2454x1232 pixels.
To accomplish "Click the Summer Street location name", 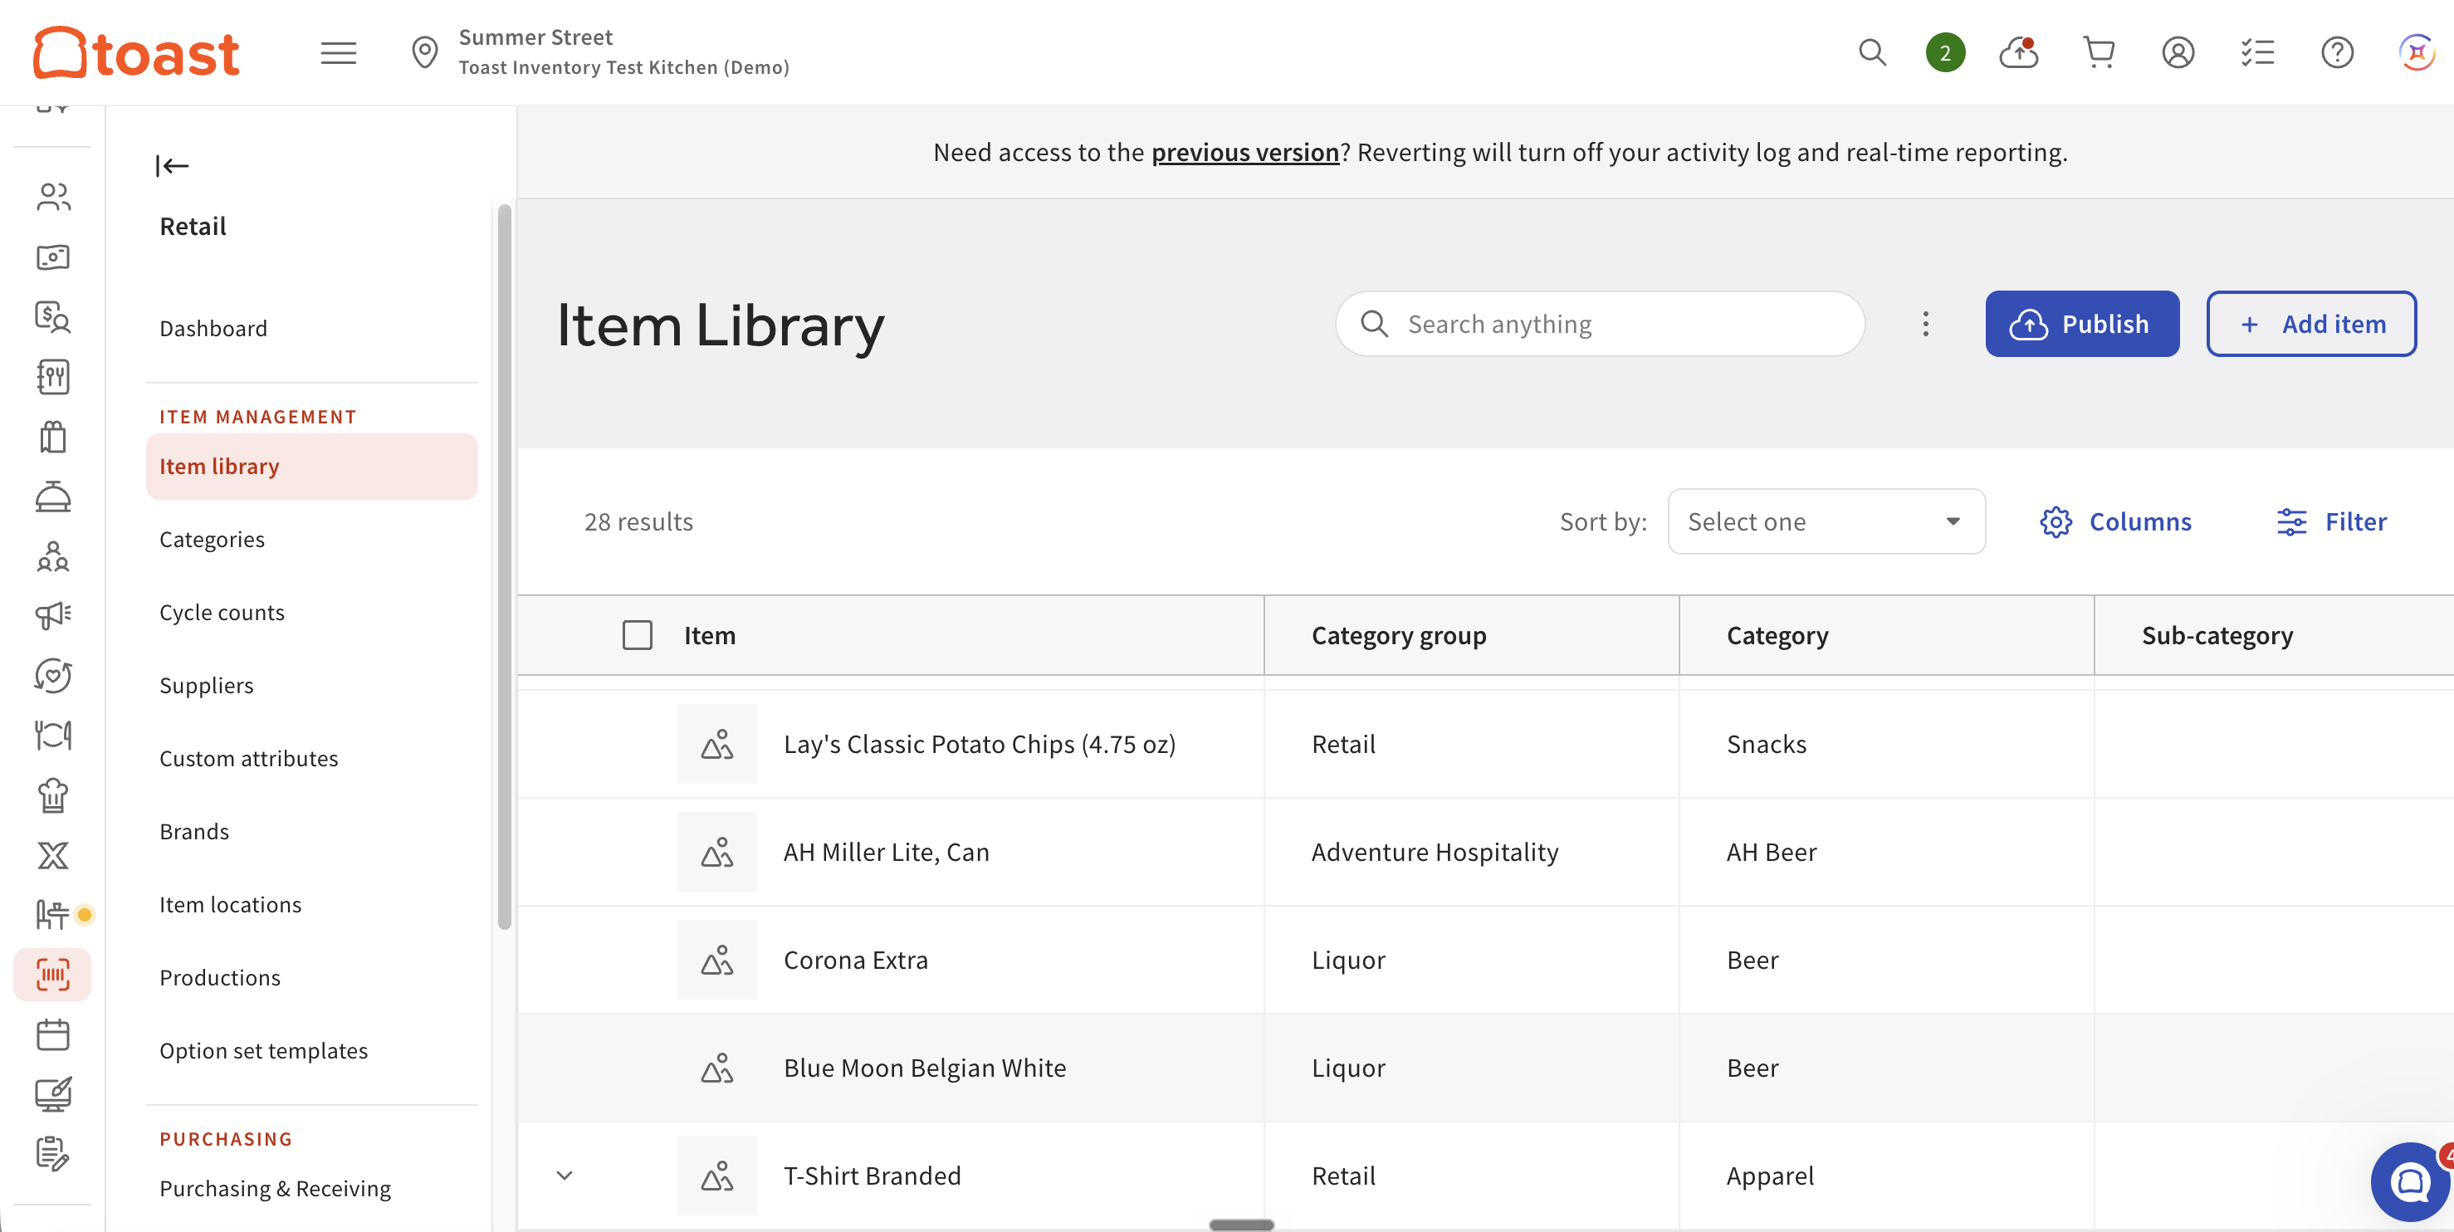I will [x=535, y=37].
